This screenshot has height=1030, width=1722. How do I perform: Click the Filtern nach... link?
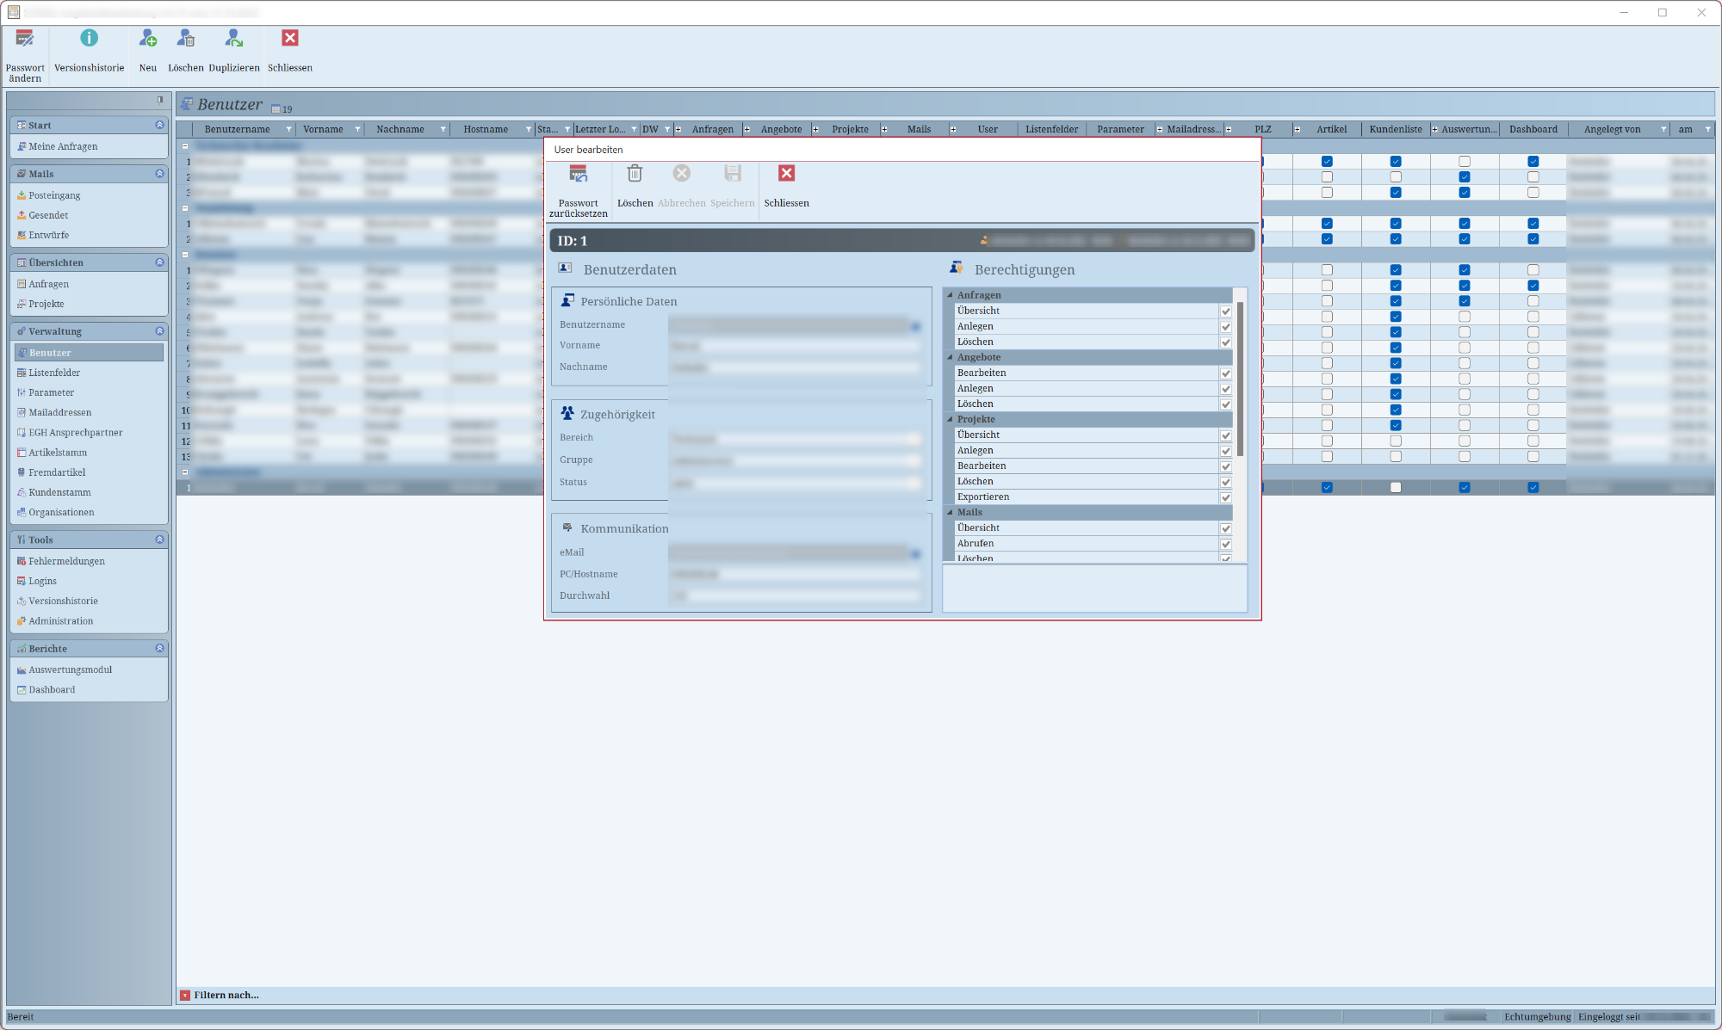(x=226, y=995)
